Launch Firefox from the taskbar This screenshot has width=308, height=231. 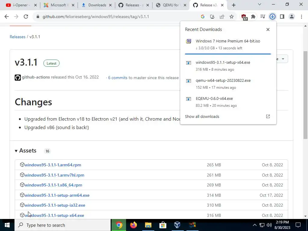pyautogui.click(x=134, y=225)
